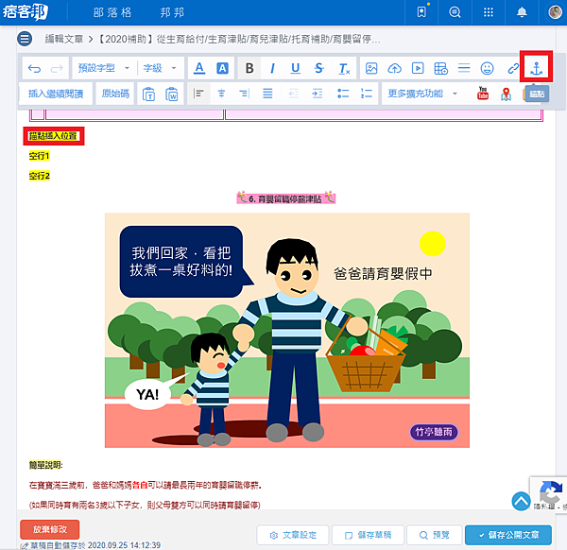Image resolution: width=567 pixels, height=550 pixels.
Task: Insert map location pin icon
Action: [x=506, y=94]
